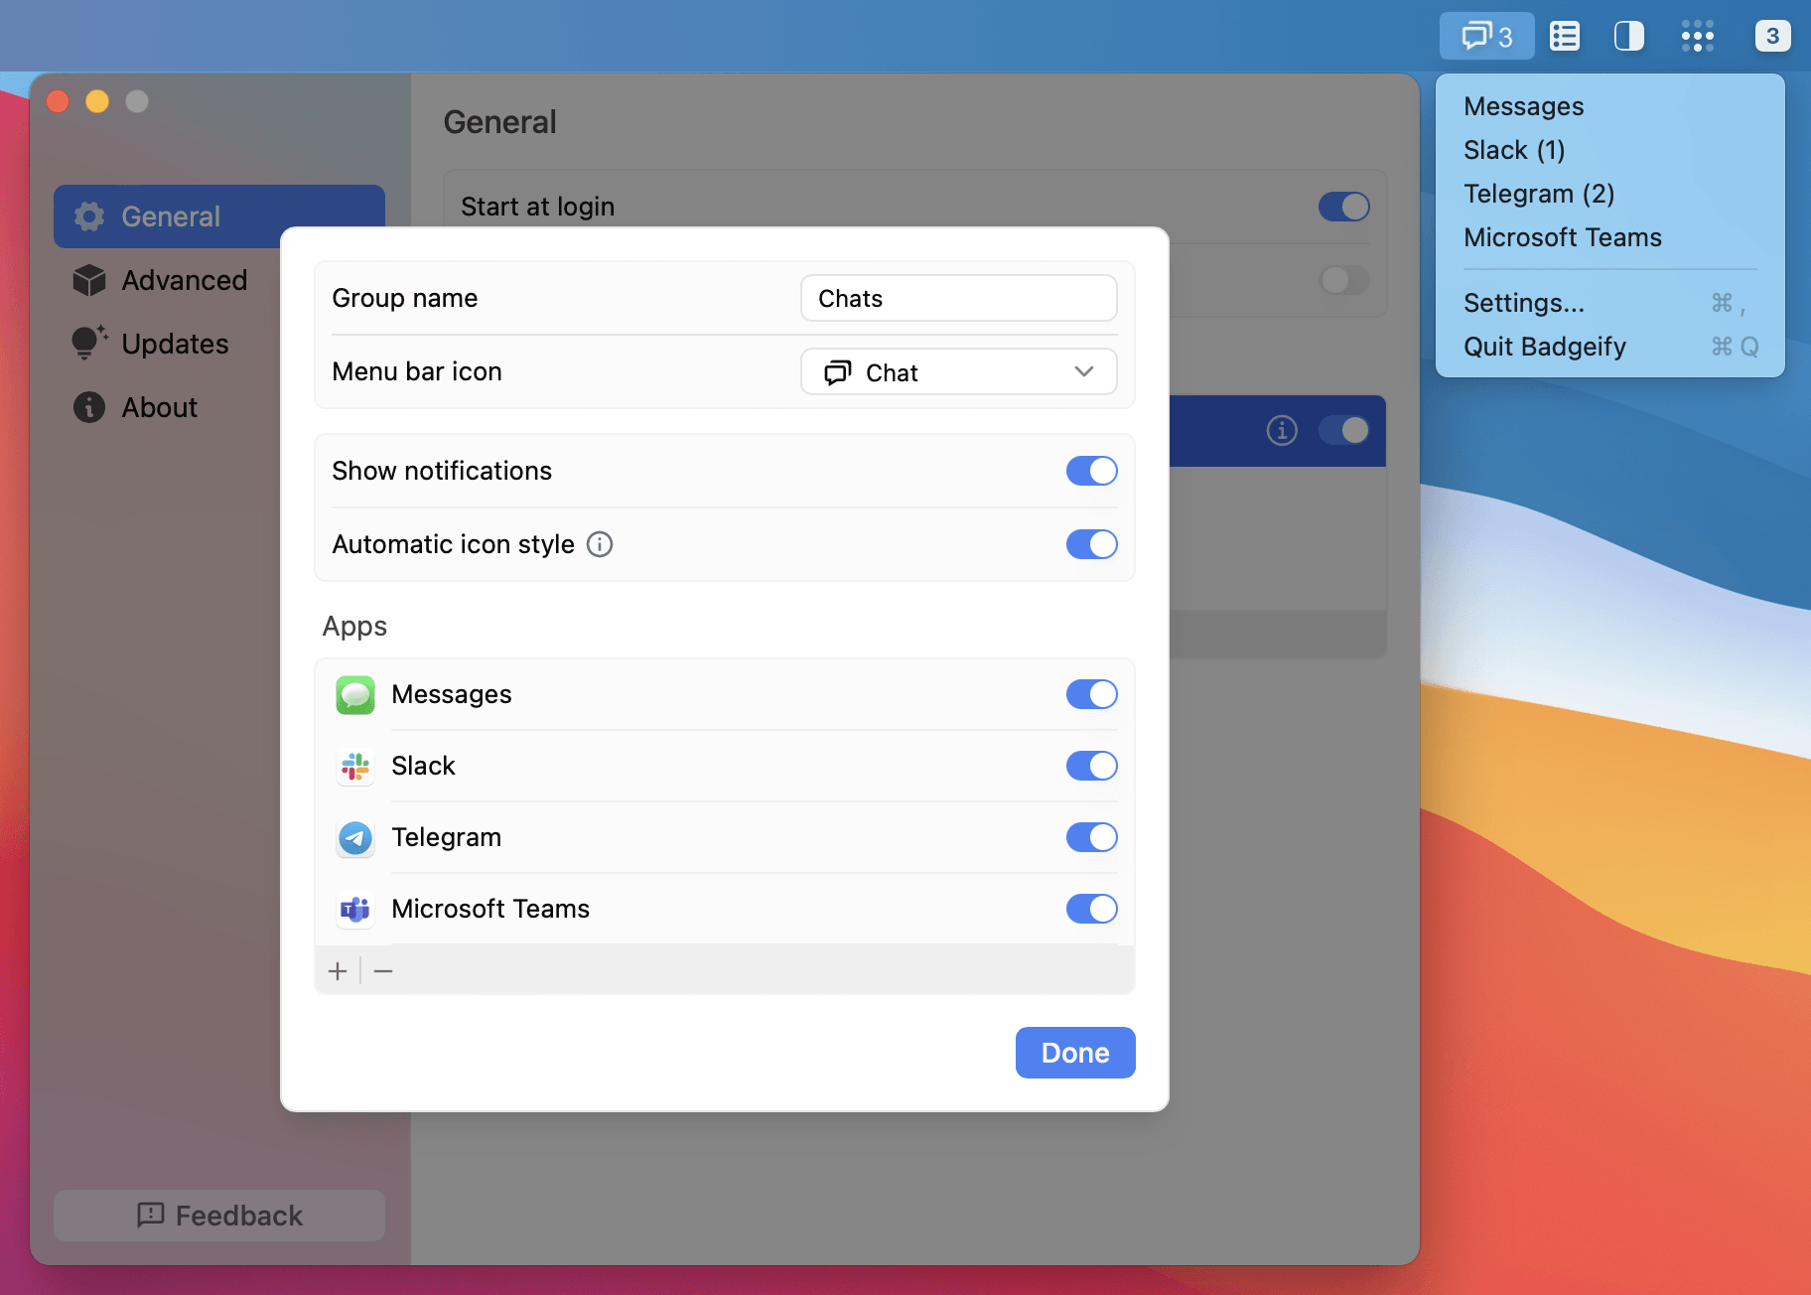The width and height of the screenshot is (1811, 1295).
Task: Click the info icon beside Automatic icon style
Action: [x=600, y=544]
